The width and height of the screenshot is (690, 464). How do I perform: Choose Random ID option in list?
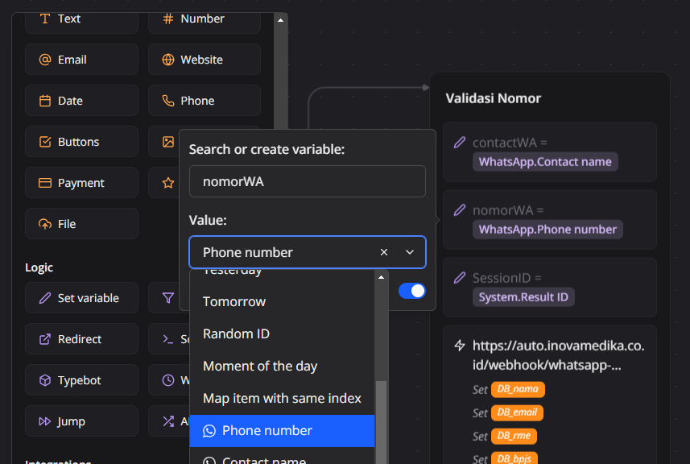tap(236, 333)
